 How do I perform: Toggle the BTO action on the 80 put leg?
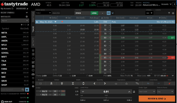tap(63, 95)
